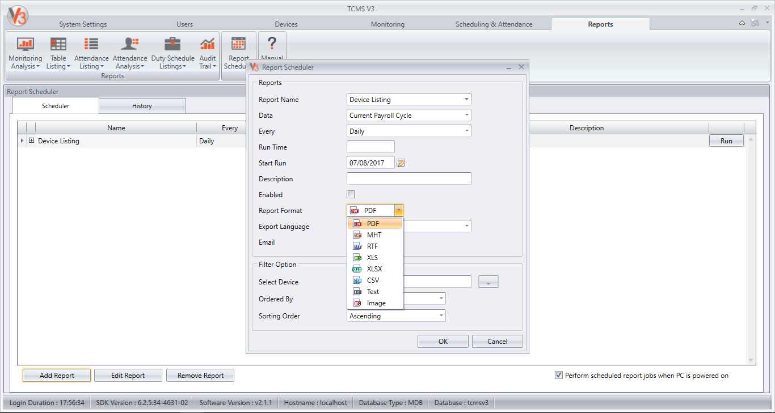Choose Image format from list

click(375, 303)
